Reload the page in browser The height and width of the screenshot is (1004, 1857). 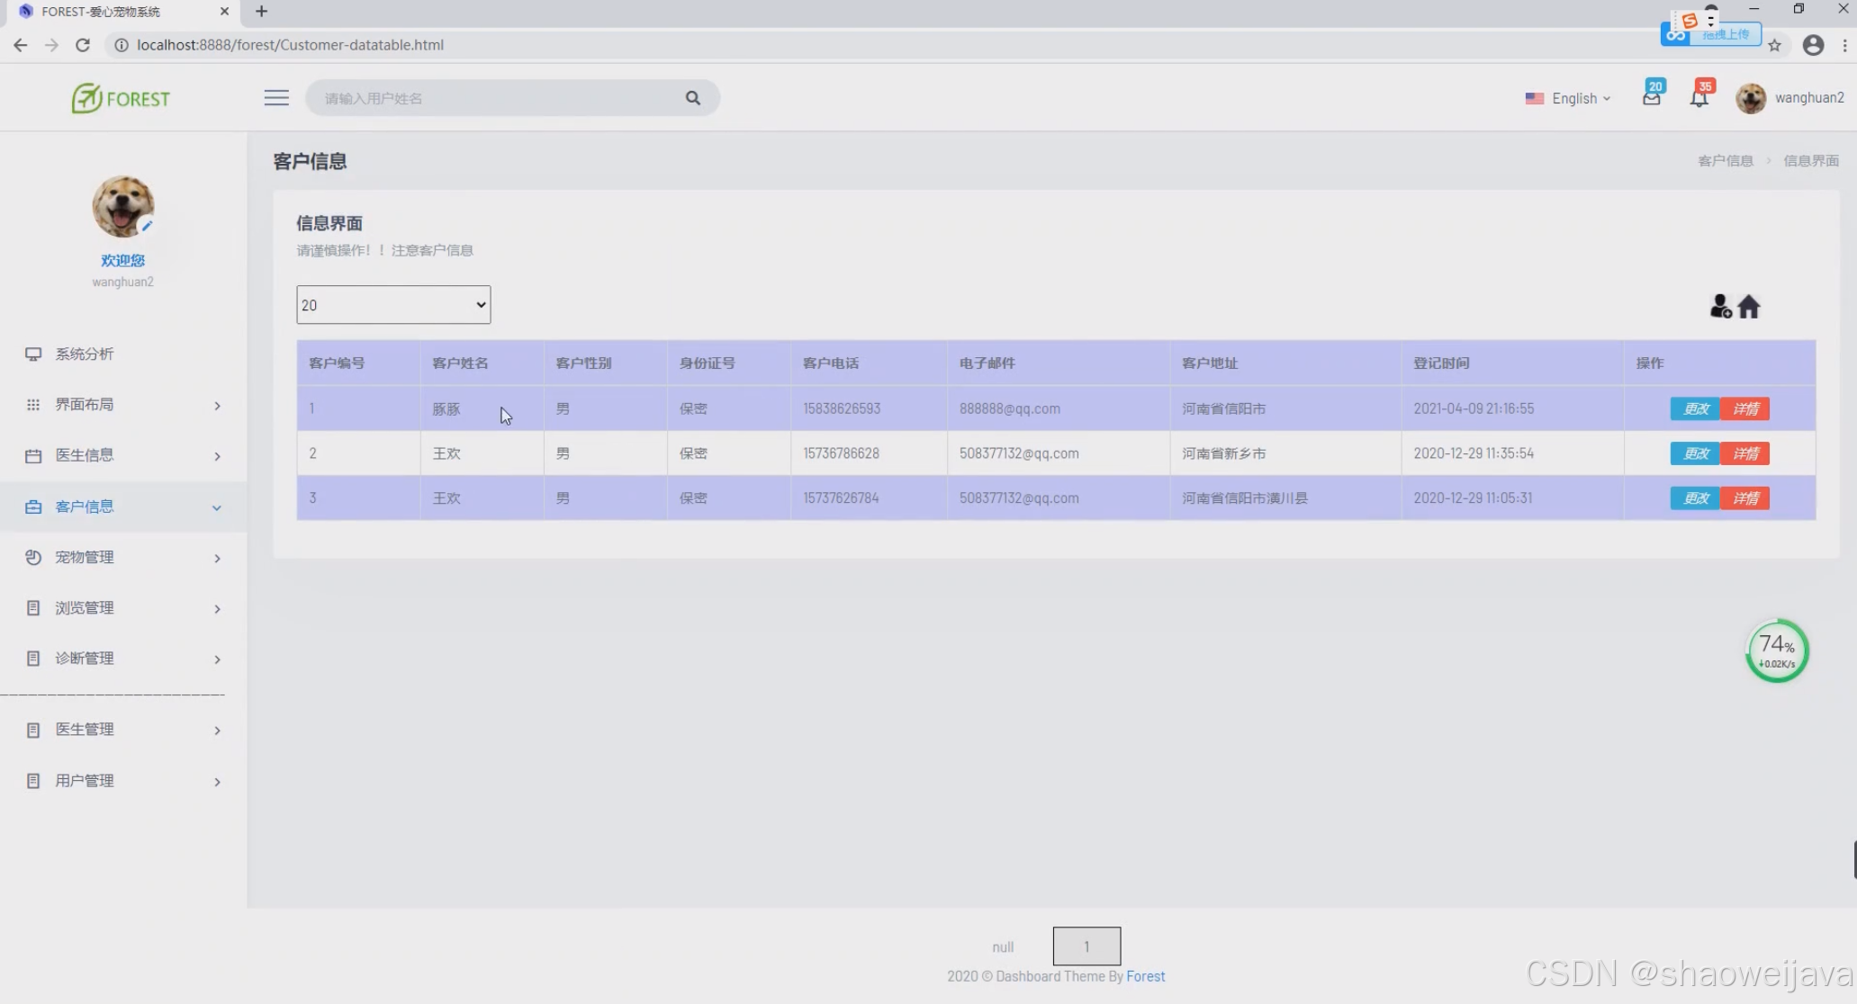tap(82, 45)
